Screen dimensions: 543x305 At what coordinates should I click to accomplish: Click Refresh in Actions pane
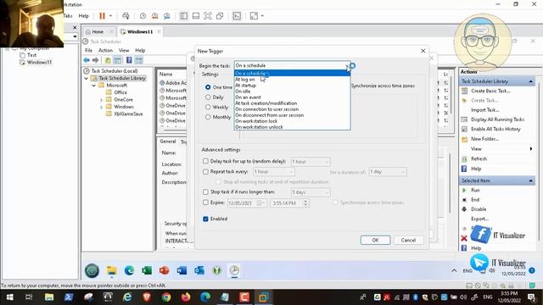click(479, 158)
